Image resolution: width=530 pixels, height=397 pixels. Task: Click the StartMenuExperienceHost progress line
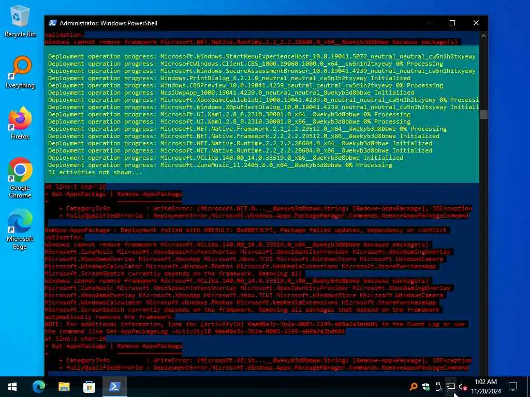(261, 56)
